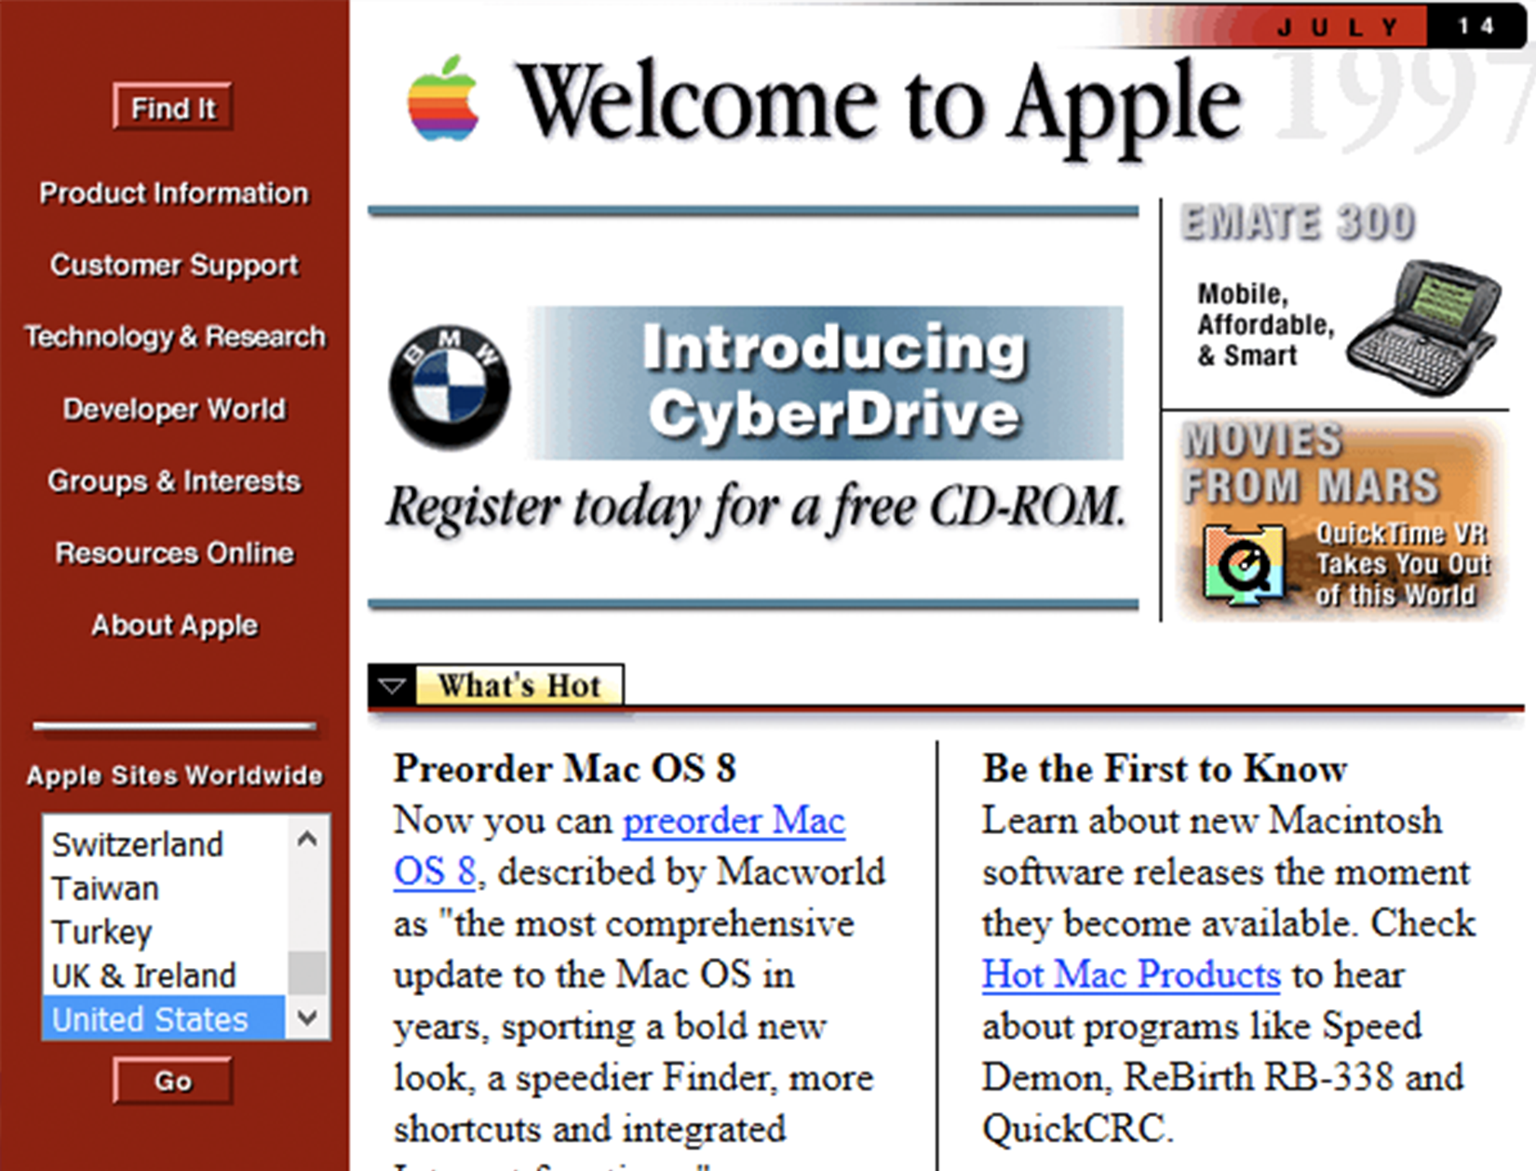Open Developer World section
This screenshot has width=1536, height=1171.
[x=174, y=410]
